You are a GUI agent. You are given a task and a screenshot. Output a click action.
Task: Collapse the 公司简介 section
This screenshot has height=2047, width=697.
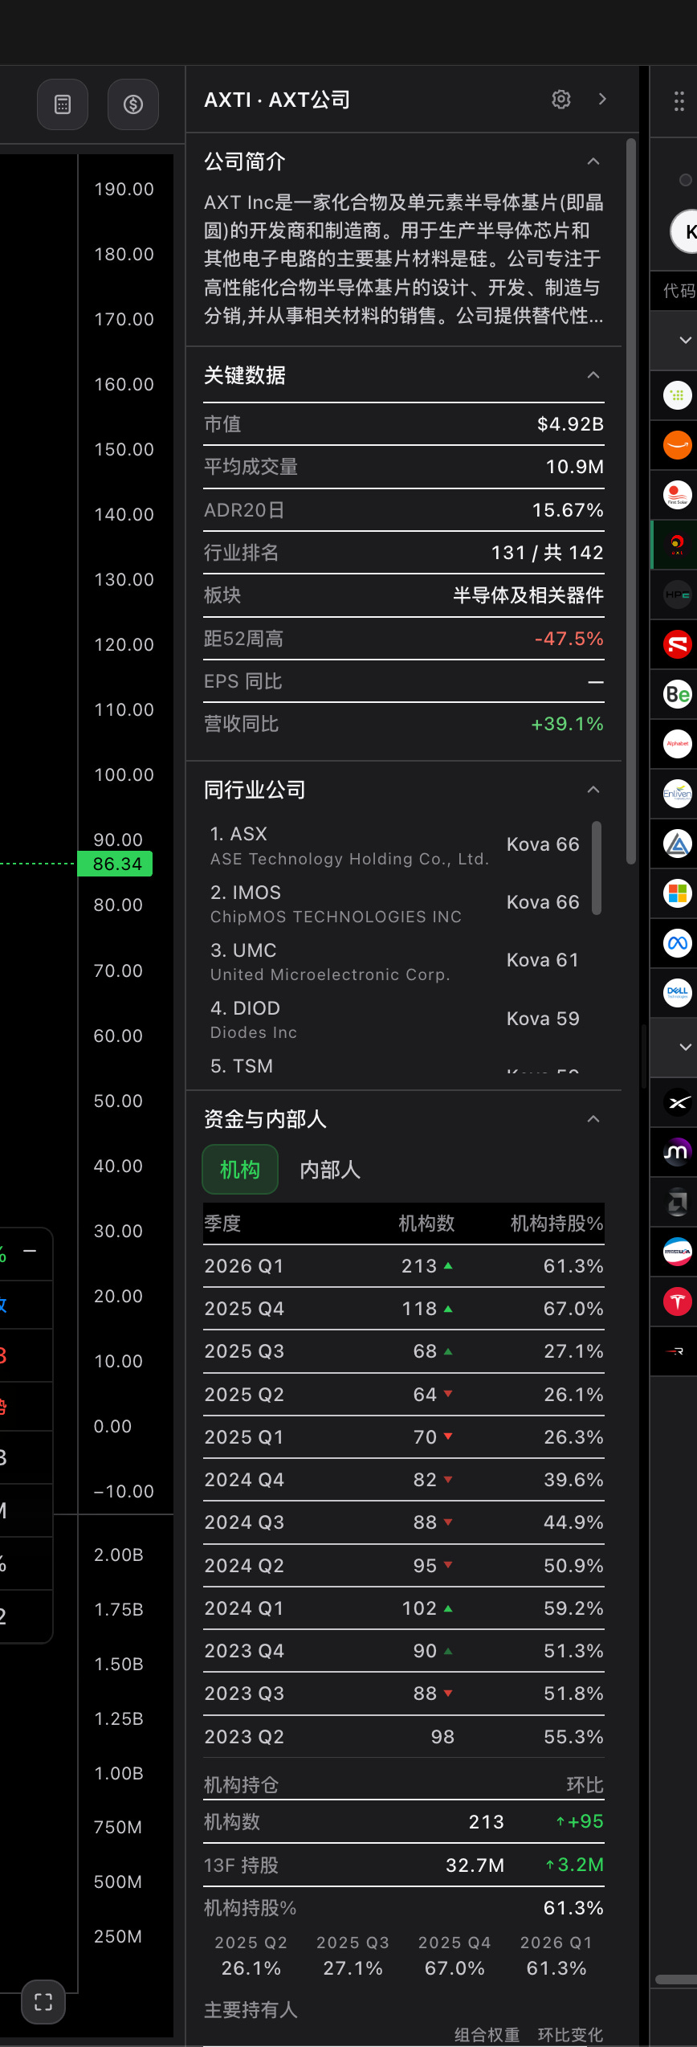tap(593, 161)
